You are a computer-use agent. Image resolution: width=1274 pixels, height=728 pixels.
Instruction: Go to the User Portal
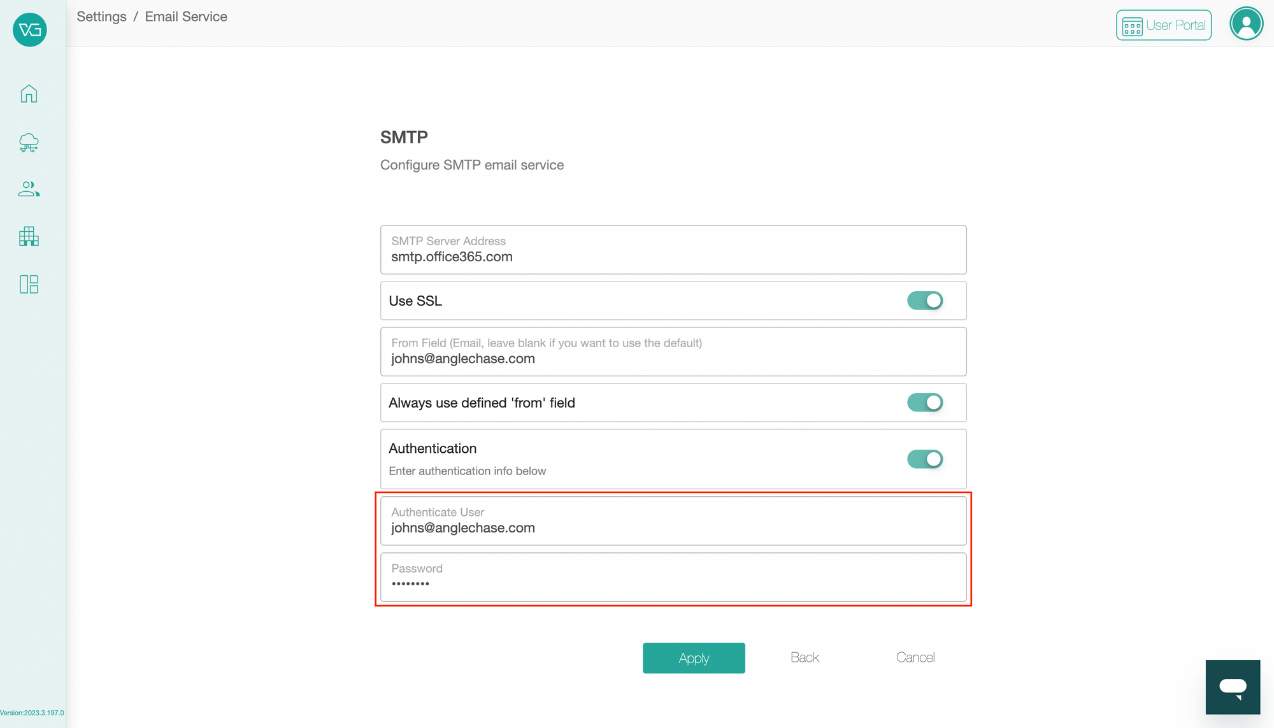point(1163,25)
